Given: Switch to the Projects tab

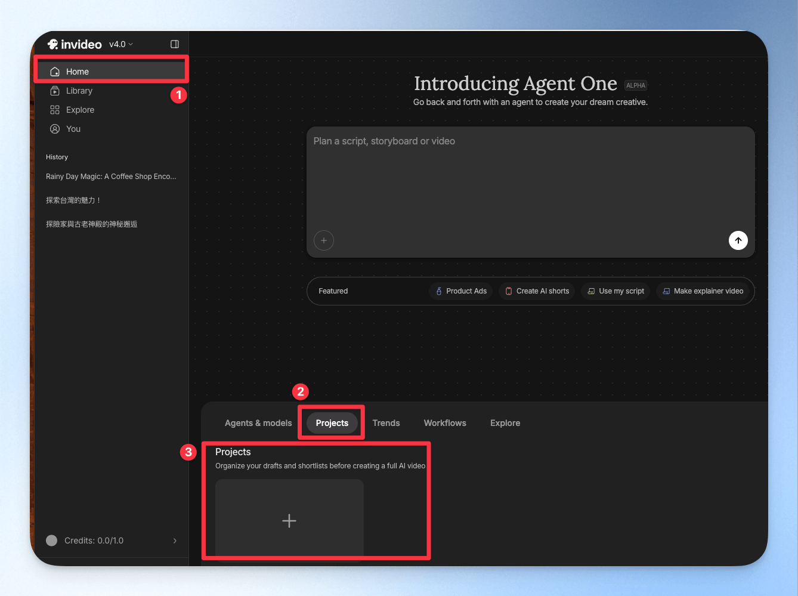Looking at the screenshot, I should (x=332, y=423).
